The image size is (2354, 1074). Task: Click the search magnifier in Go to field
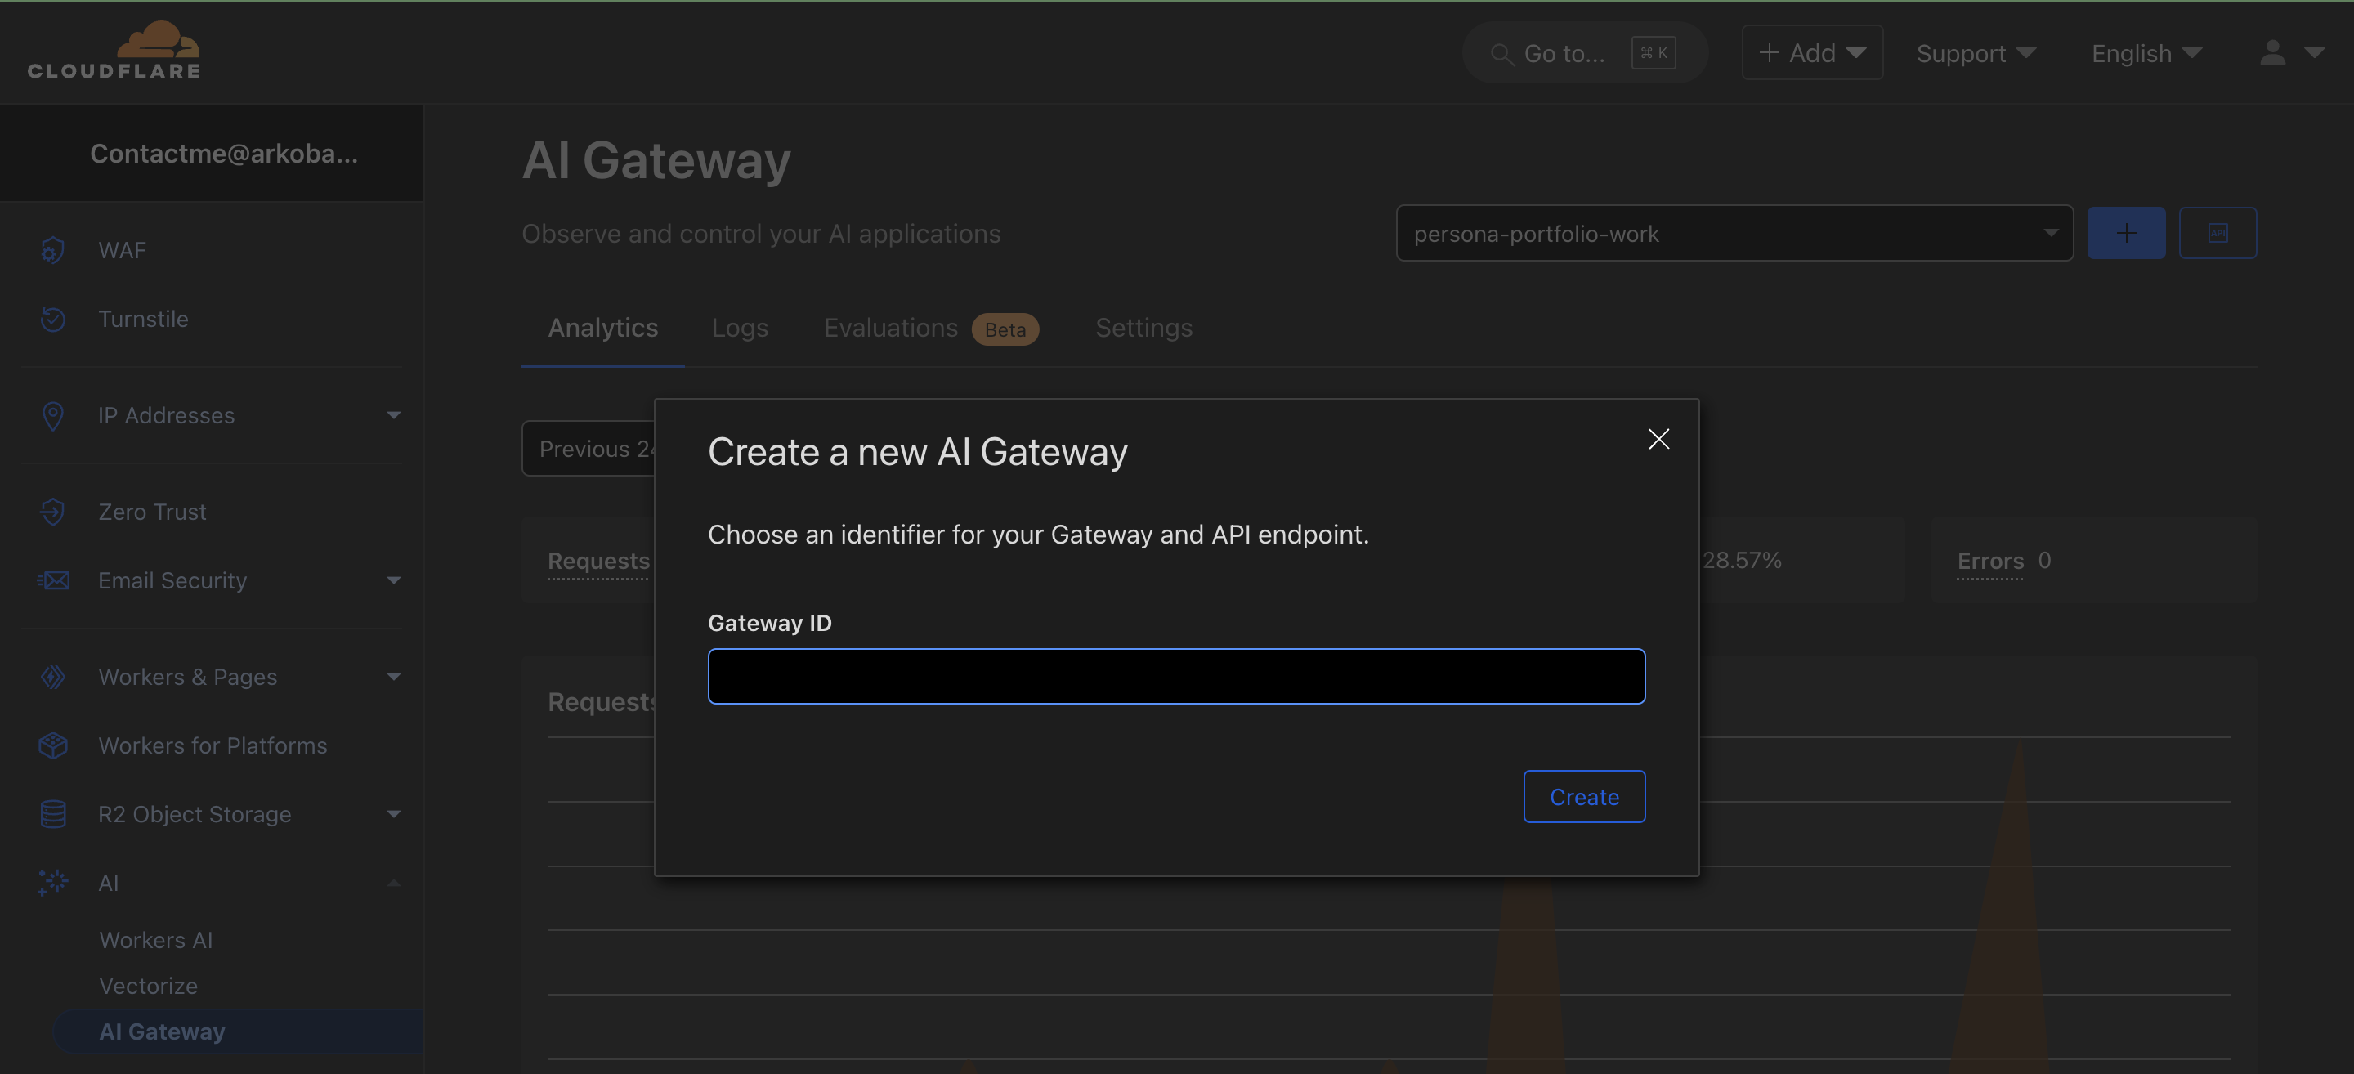click(x=1501, y=53)
